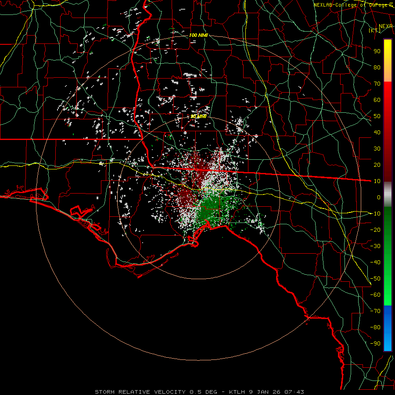
Task: Click the "-80" value on the velocity scale
Action: coord(375,327)
